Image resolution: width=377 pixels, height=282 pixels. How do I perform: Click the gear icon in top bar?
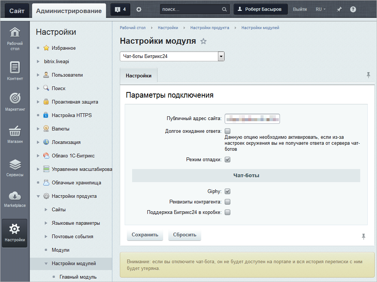click(139, 9)
